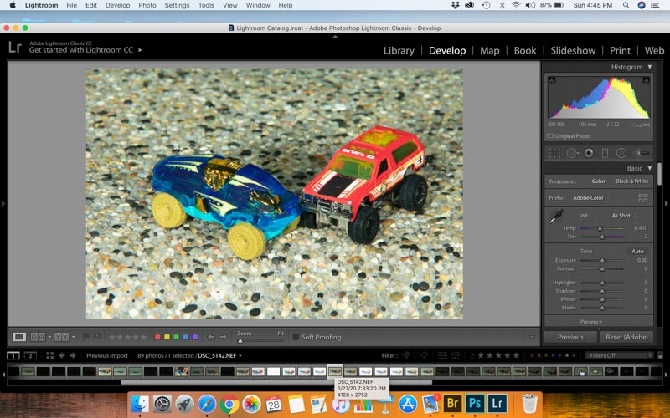Open Adobe Bridge from the Dock
Screen dimensions: 670x418
click(452, 403)
